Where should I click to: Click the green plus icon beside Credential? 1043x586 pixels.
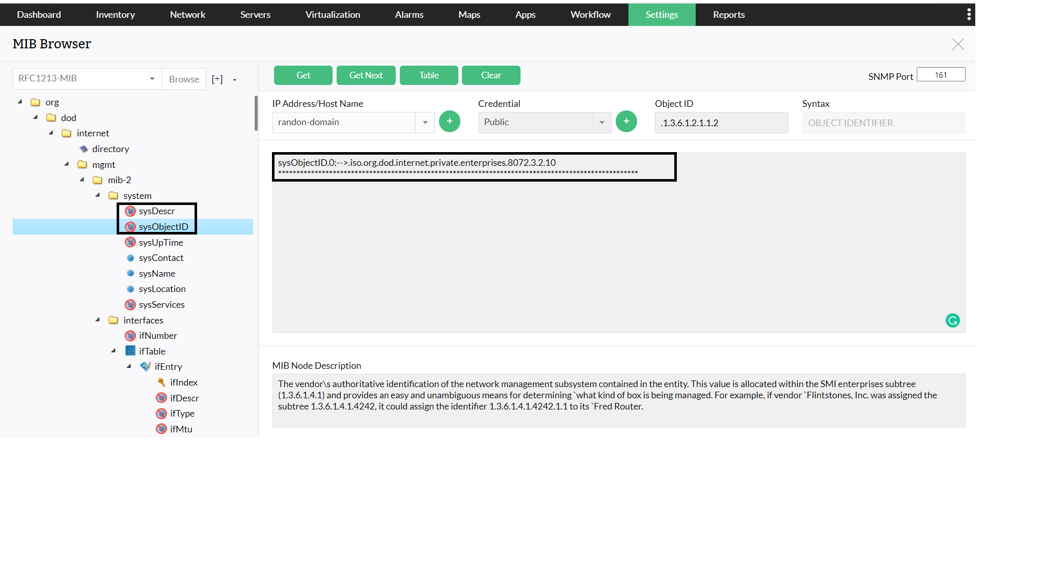pyautogui.click(x=626, y=122)
